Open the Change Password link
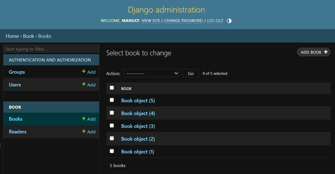This screenshot has width=335, height=174. [184, 21]
